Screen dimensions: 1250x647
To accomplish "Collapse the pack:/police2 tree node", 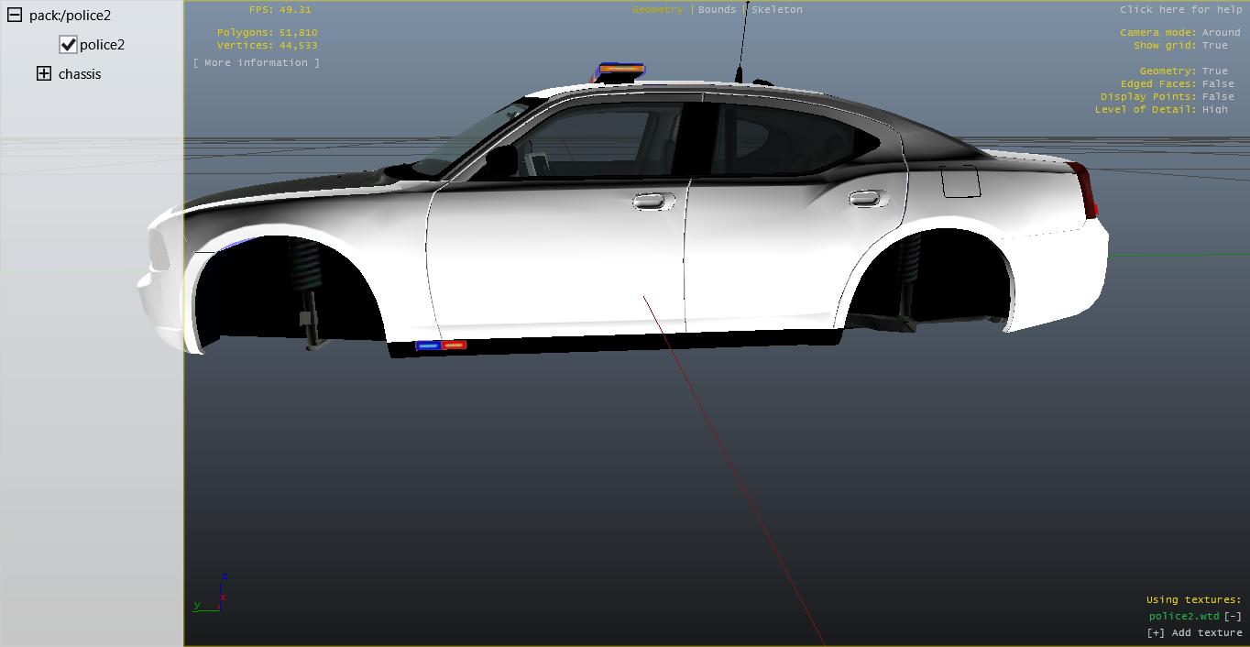I will coord(15,16).
